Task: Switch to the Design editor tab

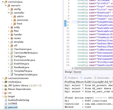Action: pos(69,72)
